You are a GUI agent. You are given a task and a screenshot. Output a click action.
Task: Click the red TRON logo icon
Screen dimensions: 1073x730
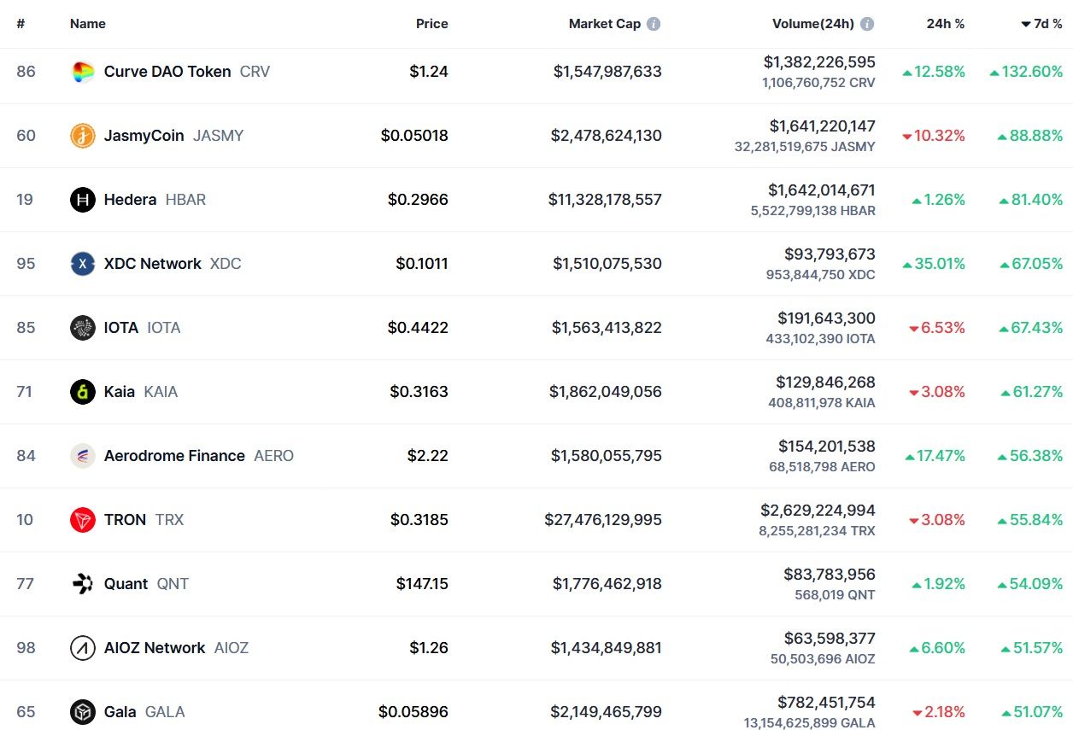point(83,520)
